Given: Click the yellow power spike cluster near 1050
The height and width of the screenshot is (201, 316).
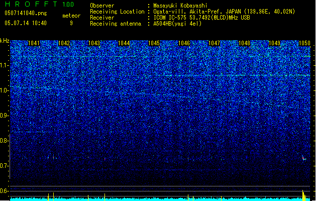Looking at the screenshot, I should [304, 195].
